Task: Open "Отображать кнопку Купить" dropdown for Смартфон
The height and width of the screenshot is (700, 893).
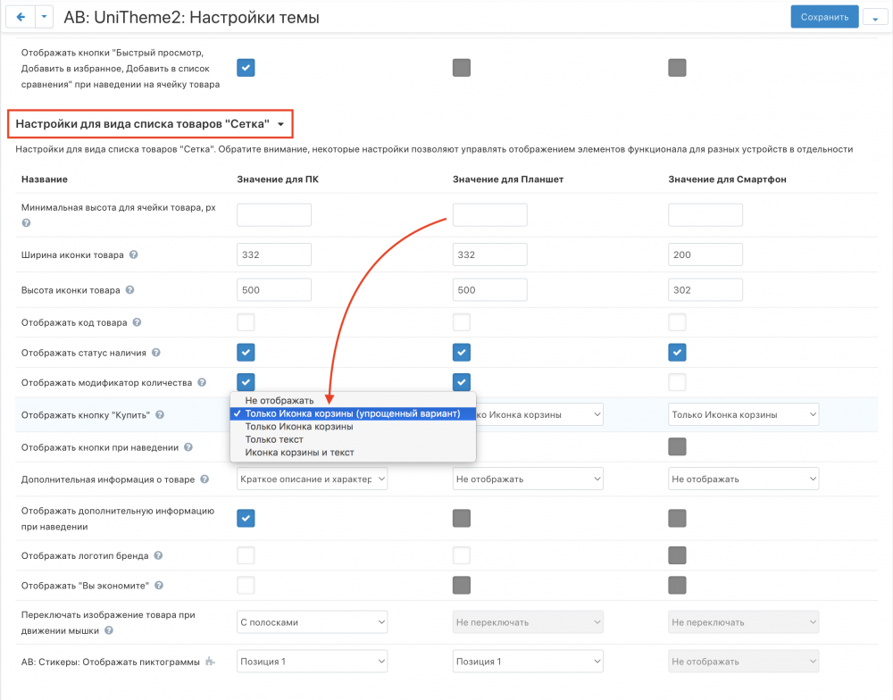Action: tap(743, 414)
